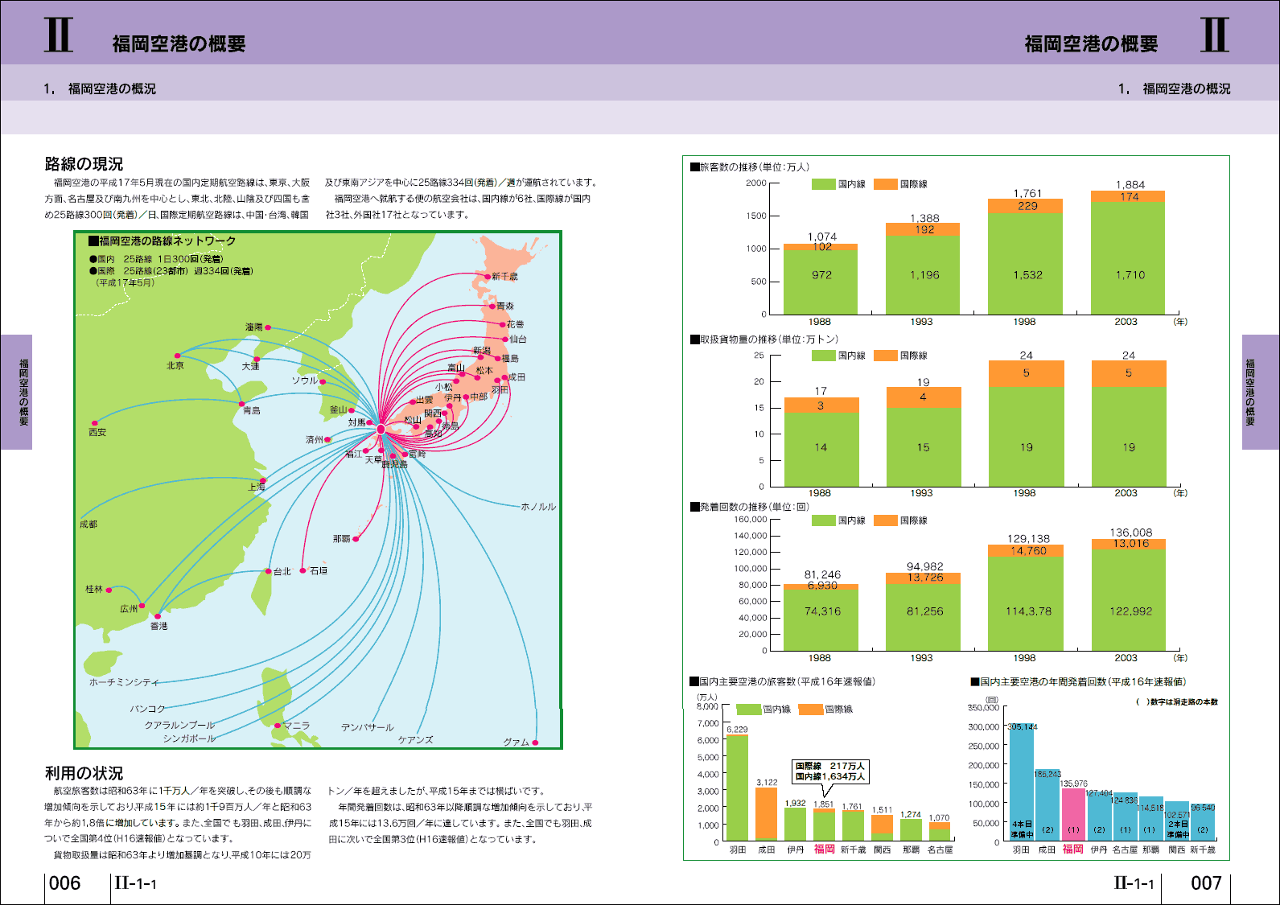
Task: Click orange 国際線 legend swatch in 発着回数 chart
Action: pos(885,520)
